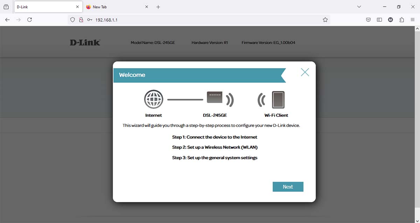Click the Wi-Fi Client tablet icon

(278, 100)
